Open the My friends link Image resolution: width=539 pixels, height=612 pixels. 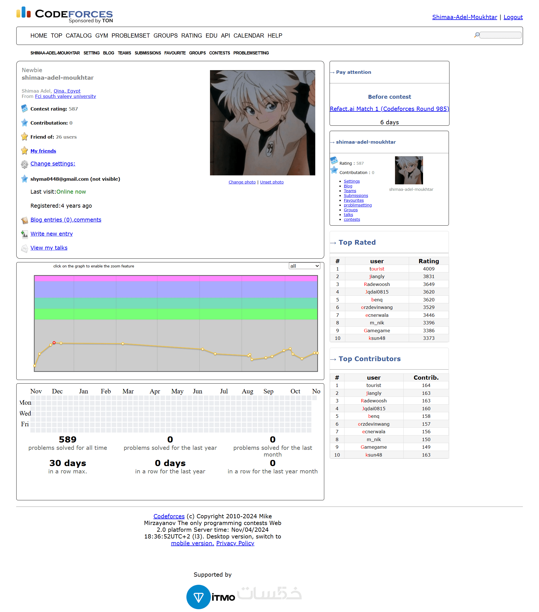tap(43, 151)
